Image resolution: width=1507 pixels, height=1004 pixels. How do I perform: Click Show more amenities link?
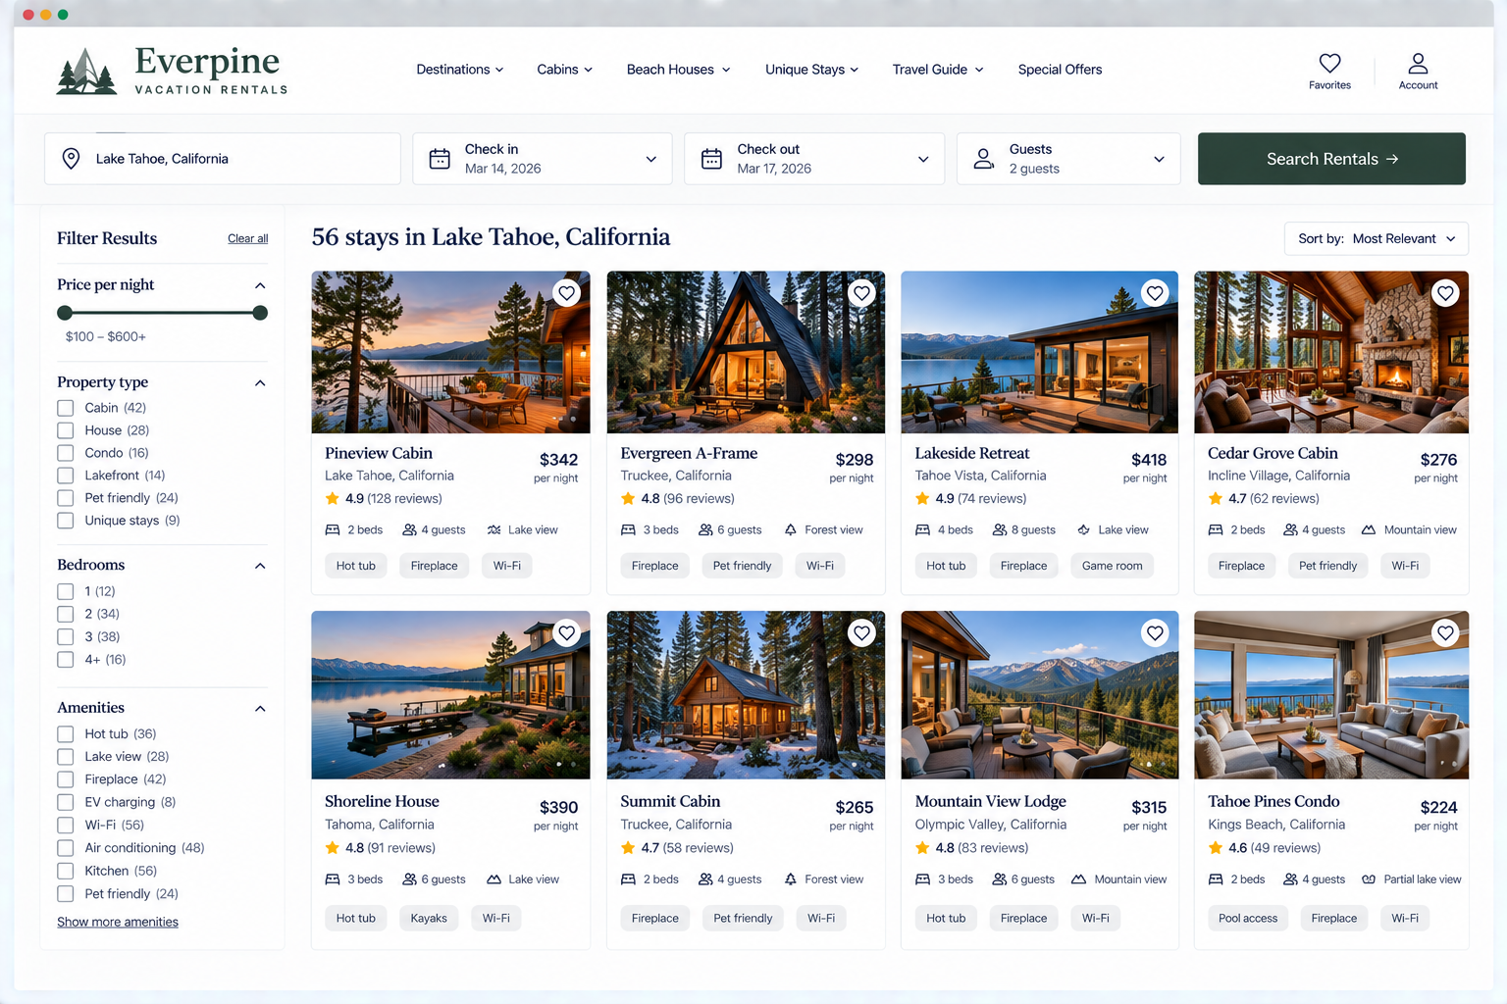118,922
